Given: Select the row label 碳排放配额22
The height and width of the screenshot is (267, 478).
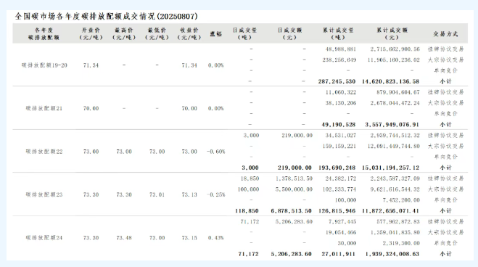Looking at the screenshot, I should (x=44, y=152).
